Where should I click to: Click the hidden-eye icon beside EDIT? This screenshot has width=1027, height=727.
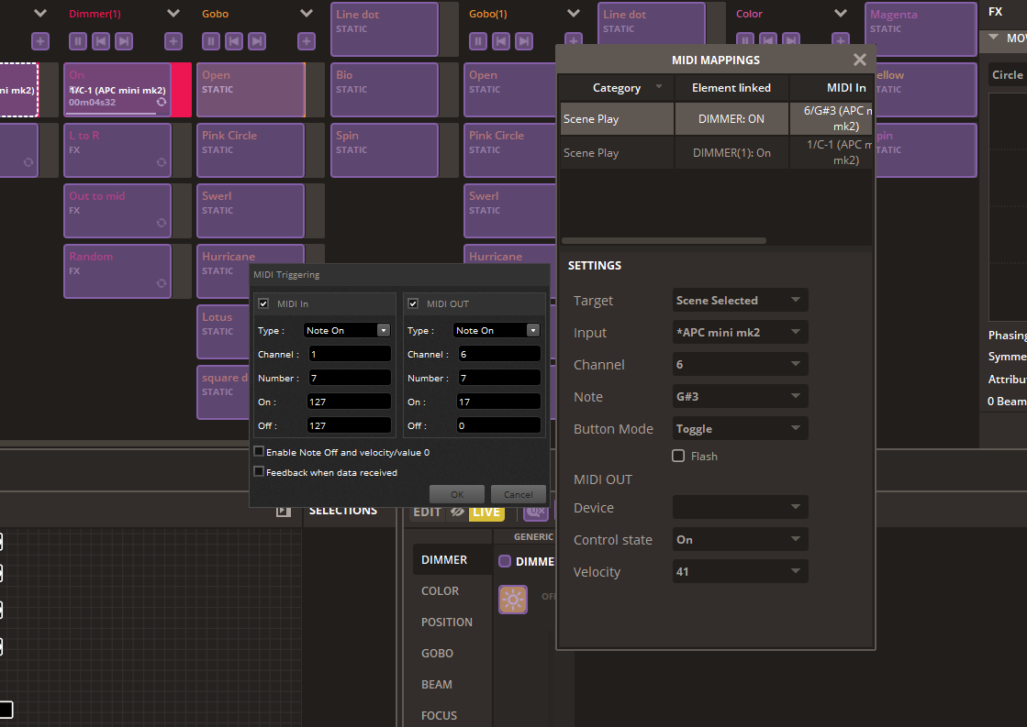457,512
